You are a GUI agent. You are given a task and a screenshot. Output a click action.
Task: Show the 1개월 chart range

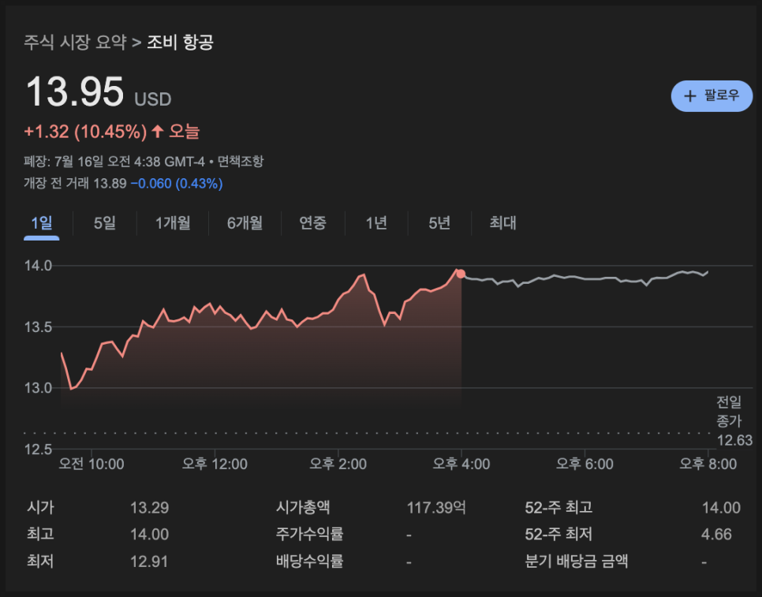(x=173, y=223)
